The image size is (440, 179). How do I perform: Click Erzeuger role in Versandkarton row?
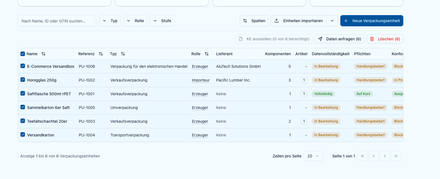200,135
